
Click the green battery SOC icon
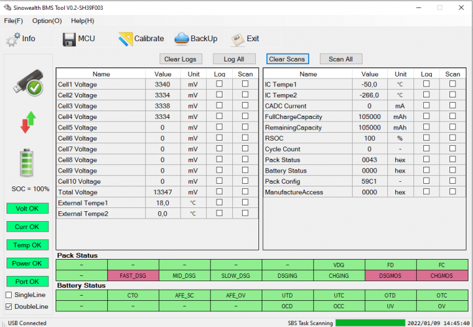pos(27,162)
